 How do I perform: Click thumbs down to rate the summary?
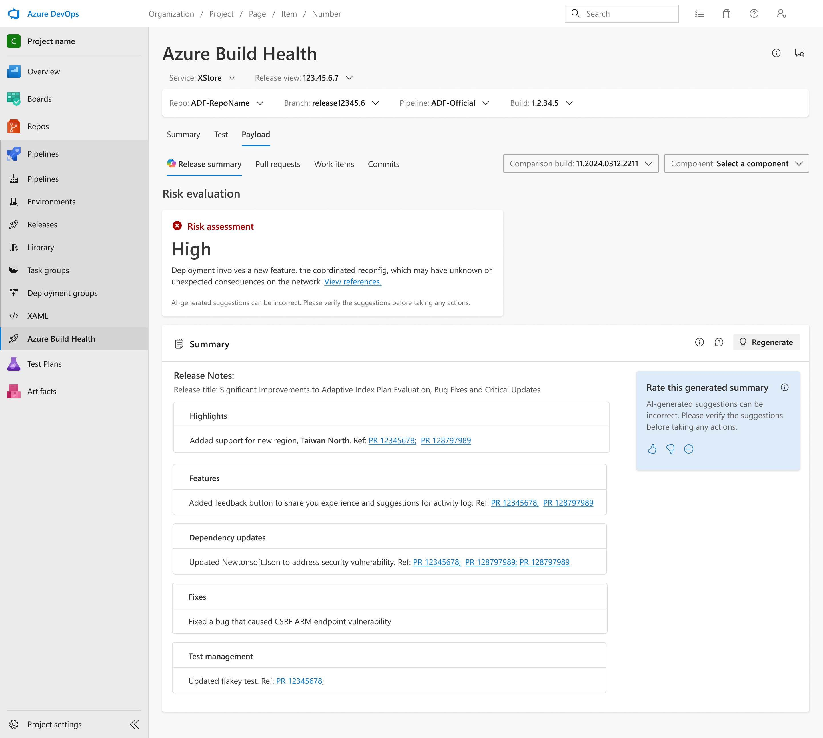(x=670, y=449)
